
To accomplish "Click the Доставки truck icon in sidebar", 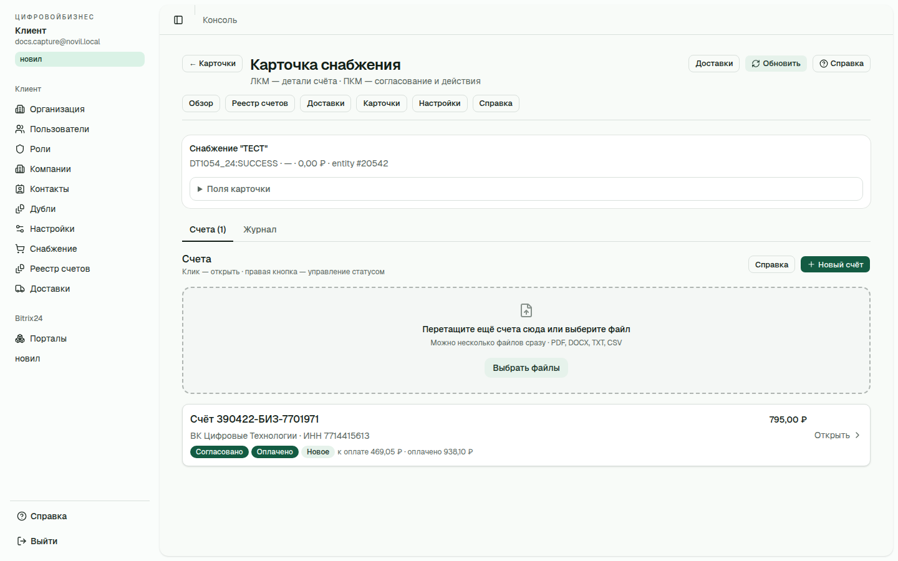I will pyautogui.click(x=20, y=289).
